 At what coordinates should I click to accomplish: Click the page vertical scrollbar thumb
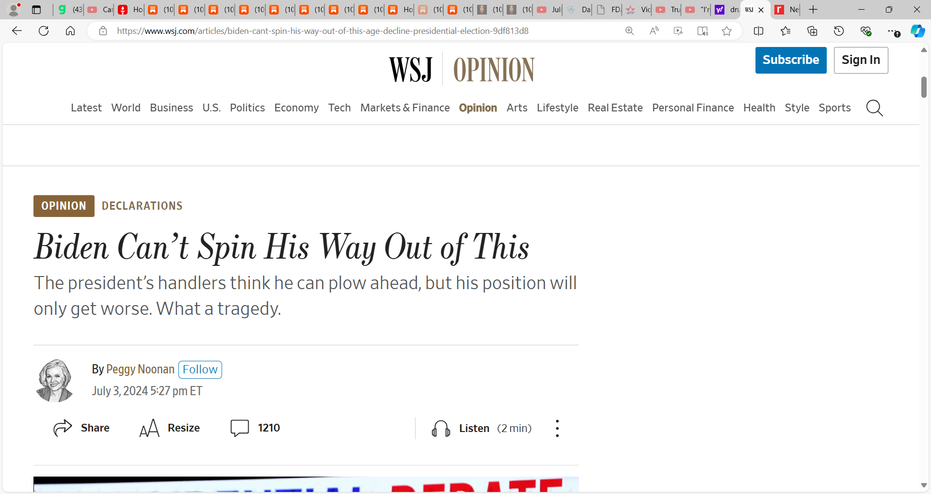tap(924, 87)
